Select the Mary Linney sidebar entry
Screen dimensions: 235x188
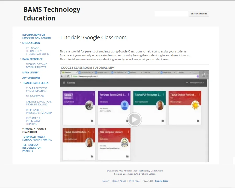(x=31, y=72)
